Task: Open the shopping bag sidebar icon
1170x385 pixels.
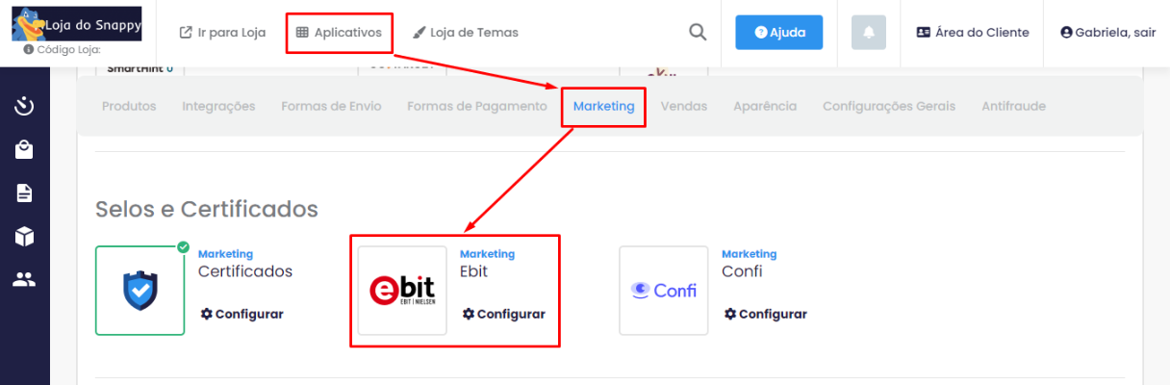Action: (25, 149)
